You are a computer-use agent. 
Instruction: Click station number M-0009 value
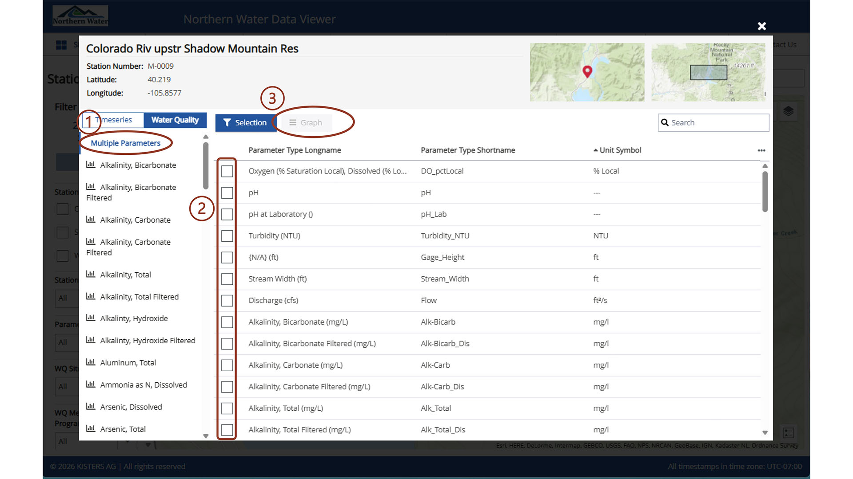pos(160,66)
